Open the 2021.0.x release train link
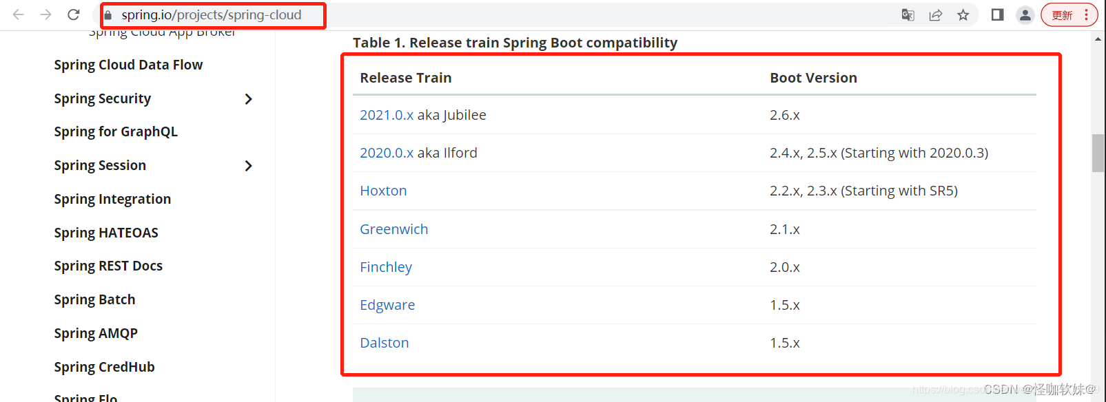1106x402 pixels. coord(387,115)
